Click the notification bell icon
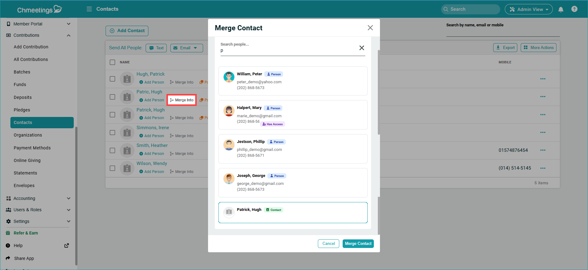 pyautogui.click(x=561, y=9)
